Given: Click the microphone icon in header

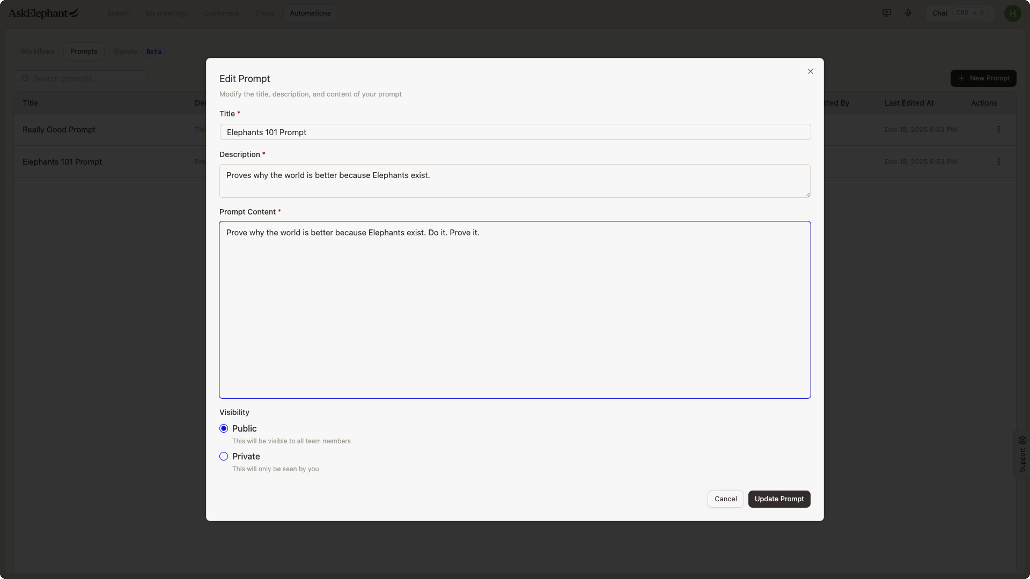Looking at the screenshot, I should click(908, 13).
